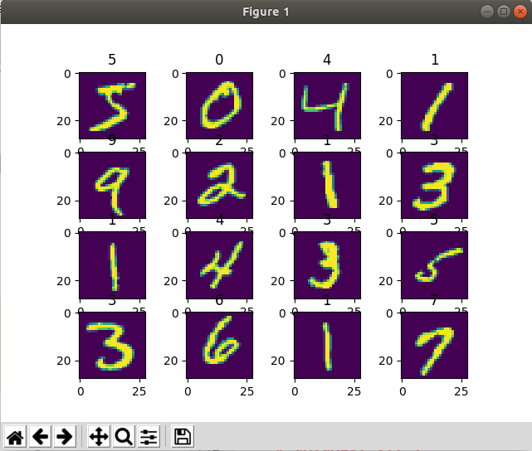532x451 pixels.
Task: Open the Configure subplots dialog
Action: pyautogui.click(x=149, y=436)
